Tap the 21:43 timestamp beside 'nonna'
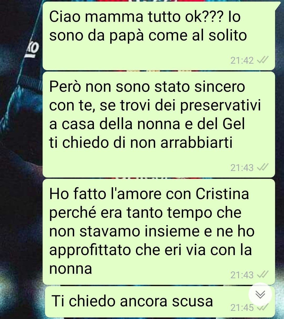 [x=242, y=275]
